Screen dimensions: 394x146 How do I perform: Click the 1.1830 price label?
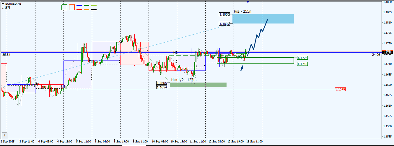click(x=224, y=14)
